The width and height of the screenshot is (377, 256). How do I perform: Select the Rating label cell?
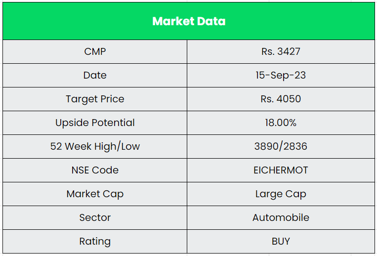point(95,241)
